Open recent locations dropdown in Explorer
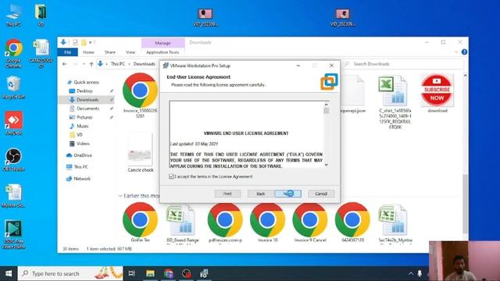Viewport: 500px width, 281px height. tap(84, 64)
